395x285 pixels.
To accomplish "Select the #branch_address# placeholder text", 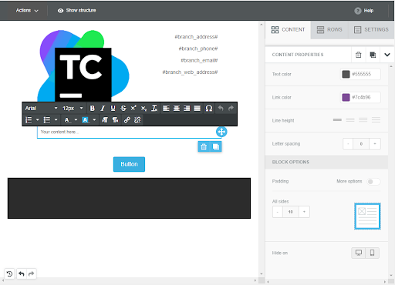I will pyautogui.click(x=196, y=37).
